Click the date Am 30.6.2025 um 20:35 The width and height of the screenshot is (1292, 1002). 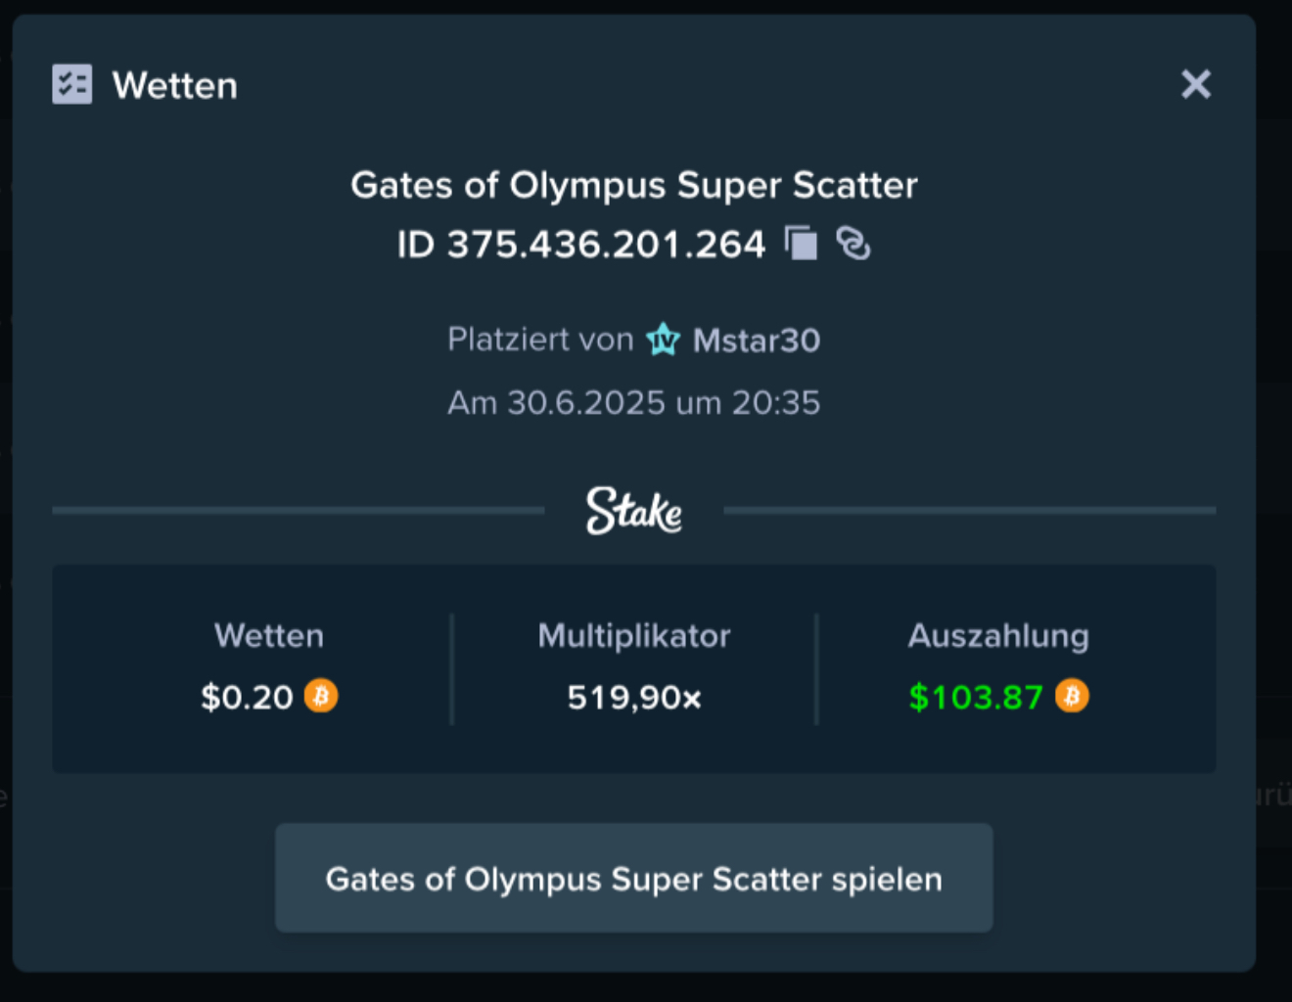click(634, 402)
